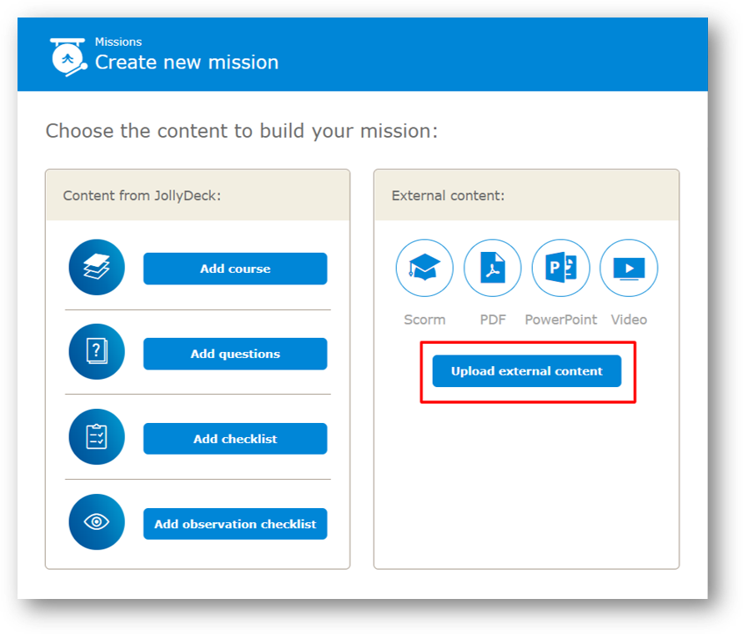The image size is (743, 634).
Task: Click the layered course icon
Action: pyautogui.click(x=96, y=268)
